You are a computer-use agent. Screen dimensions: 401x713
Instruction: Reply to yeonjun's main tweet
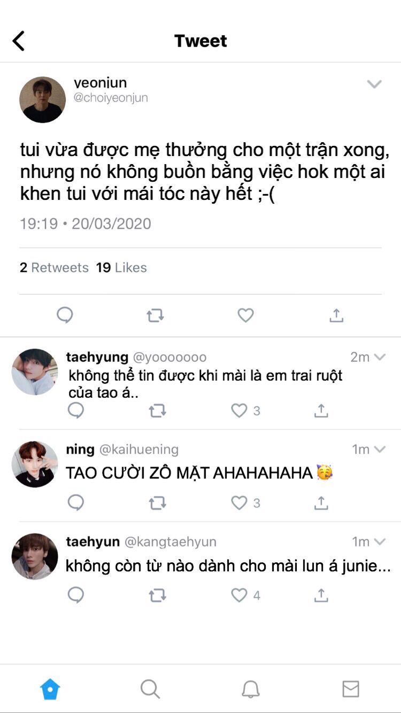point(65,315)
